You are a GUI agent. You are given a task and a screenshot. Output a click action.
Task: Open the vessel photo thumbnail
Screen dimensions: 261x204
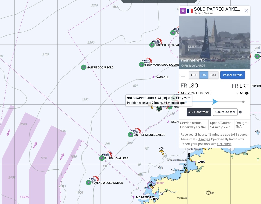tap(215, 42)
